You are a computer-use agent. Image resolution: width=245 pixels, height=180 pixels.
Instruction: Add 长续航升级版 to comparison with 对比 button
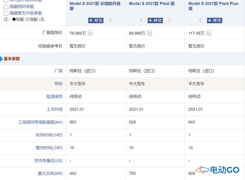point(96,20)
